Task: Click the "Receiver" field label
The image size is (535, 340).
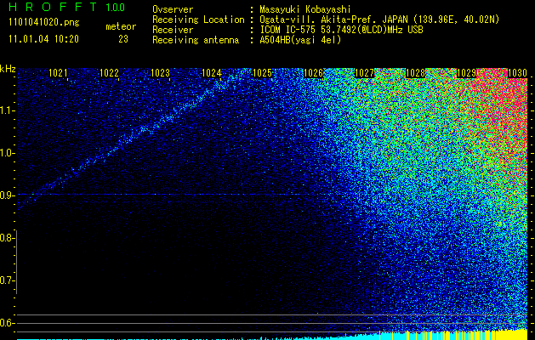Action: point(173,30)
